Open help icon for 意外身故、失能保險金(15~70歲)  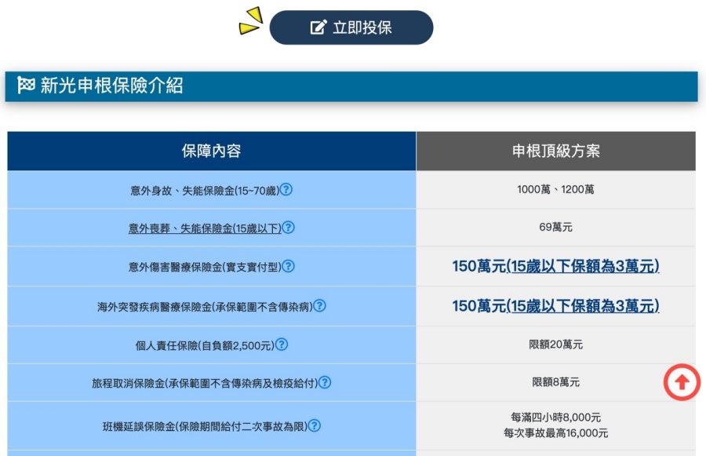point(286,190)
